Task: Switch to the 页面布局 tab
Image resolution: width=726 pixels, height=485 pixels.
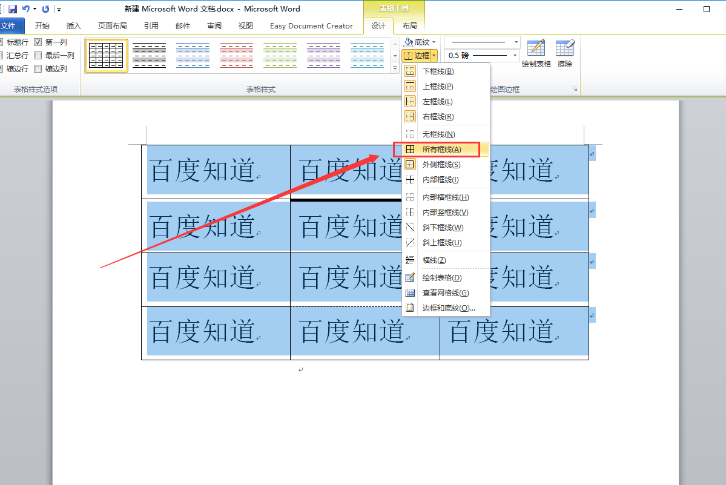Action: 113,26
